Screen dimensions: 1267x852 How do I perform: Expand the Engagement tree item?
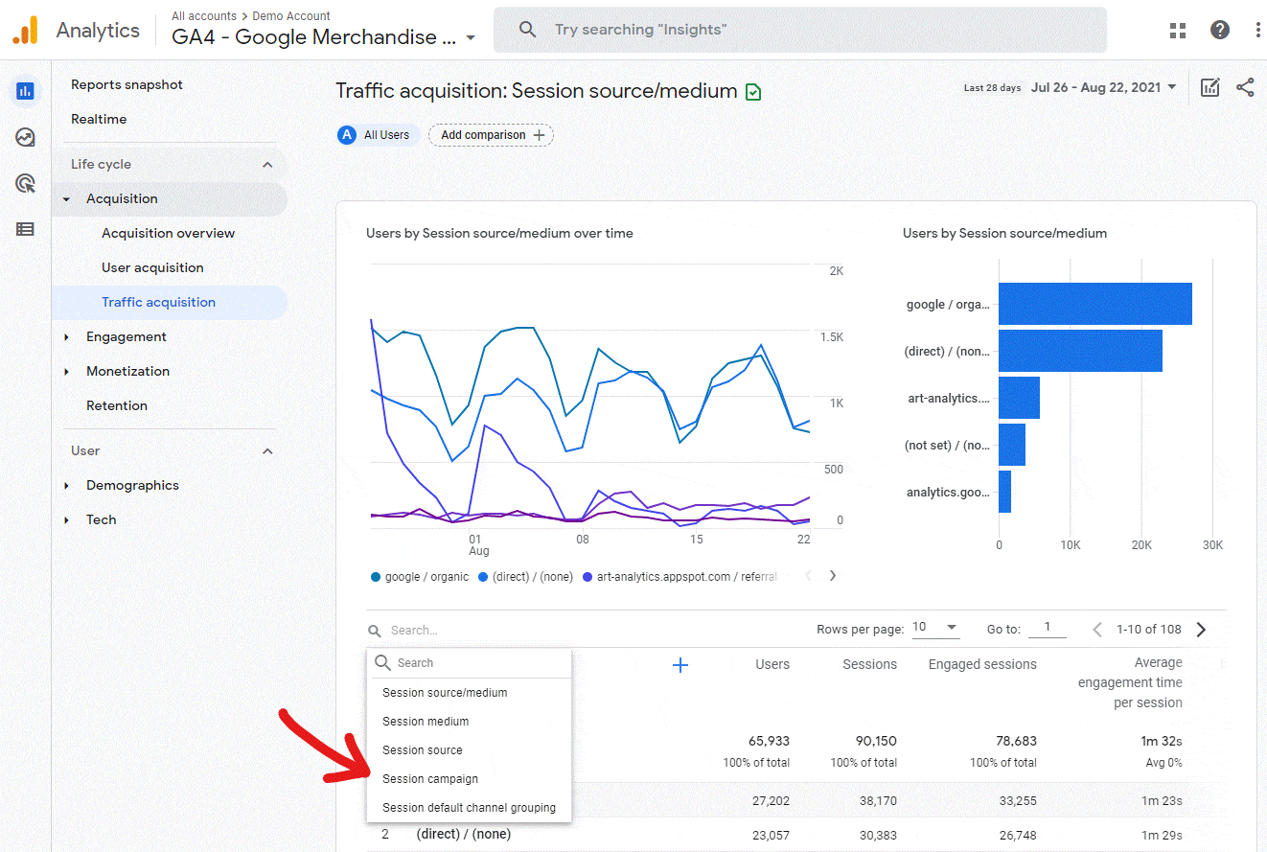(x=66, y=337)
